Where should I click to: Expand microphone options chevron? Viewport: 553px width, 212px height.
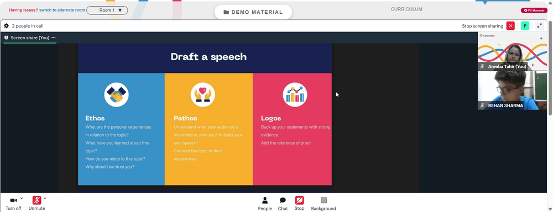[45, 198]
